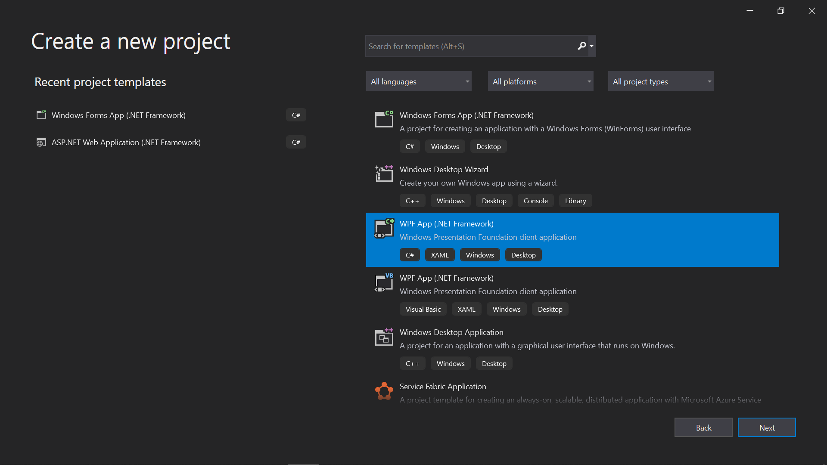The width and height of the screenshot is (827, 465).
Task: Open the All languages dropdown
Action: pos(419,81)
